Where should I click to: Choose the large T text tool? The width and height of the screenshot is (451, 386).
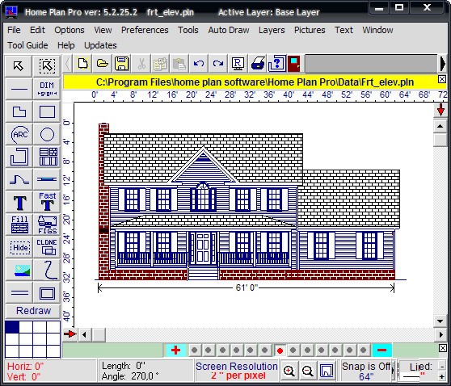(19, 203)
